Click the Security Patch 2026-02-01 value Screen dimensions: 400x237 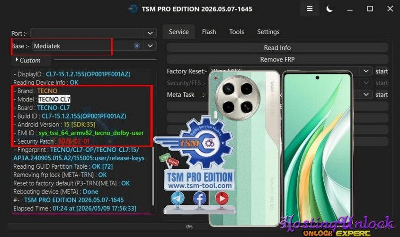[x=74, y=141]
